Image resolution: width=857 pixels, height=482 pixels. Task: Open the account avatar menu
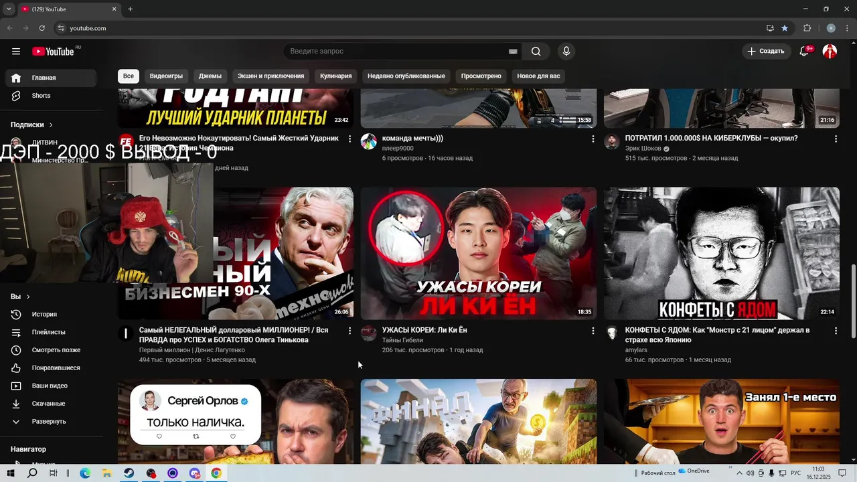pos(830,52)
